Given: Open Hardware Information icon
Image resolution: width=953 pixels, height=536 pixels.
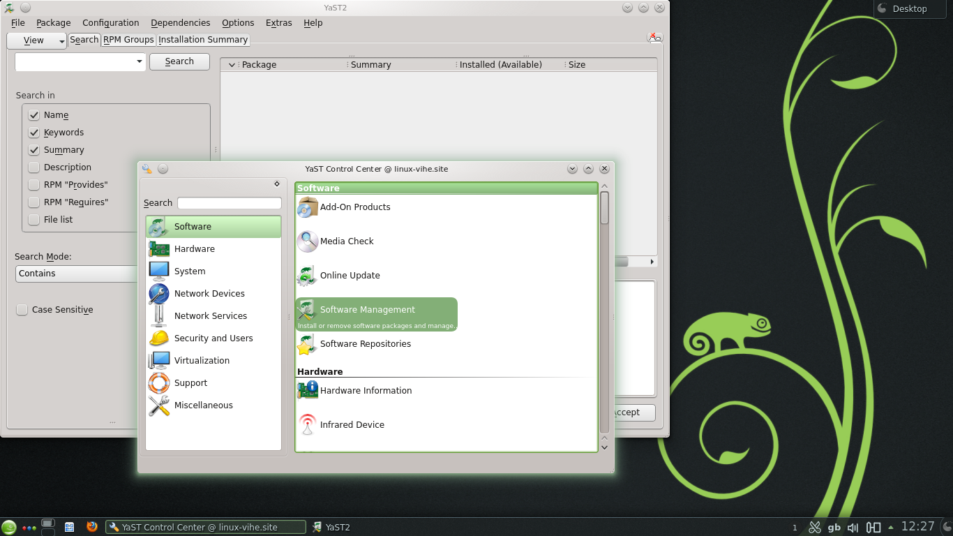Looking at the screenshot, I should pyautogui.click(x=307, y=391).
